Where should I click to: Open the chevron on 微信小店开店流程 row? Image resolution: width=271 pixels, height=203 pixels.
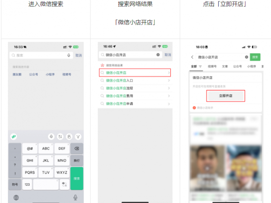coord(169,88)
